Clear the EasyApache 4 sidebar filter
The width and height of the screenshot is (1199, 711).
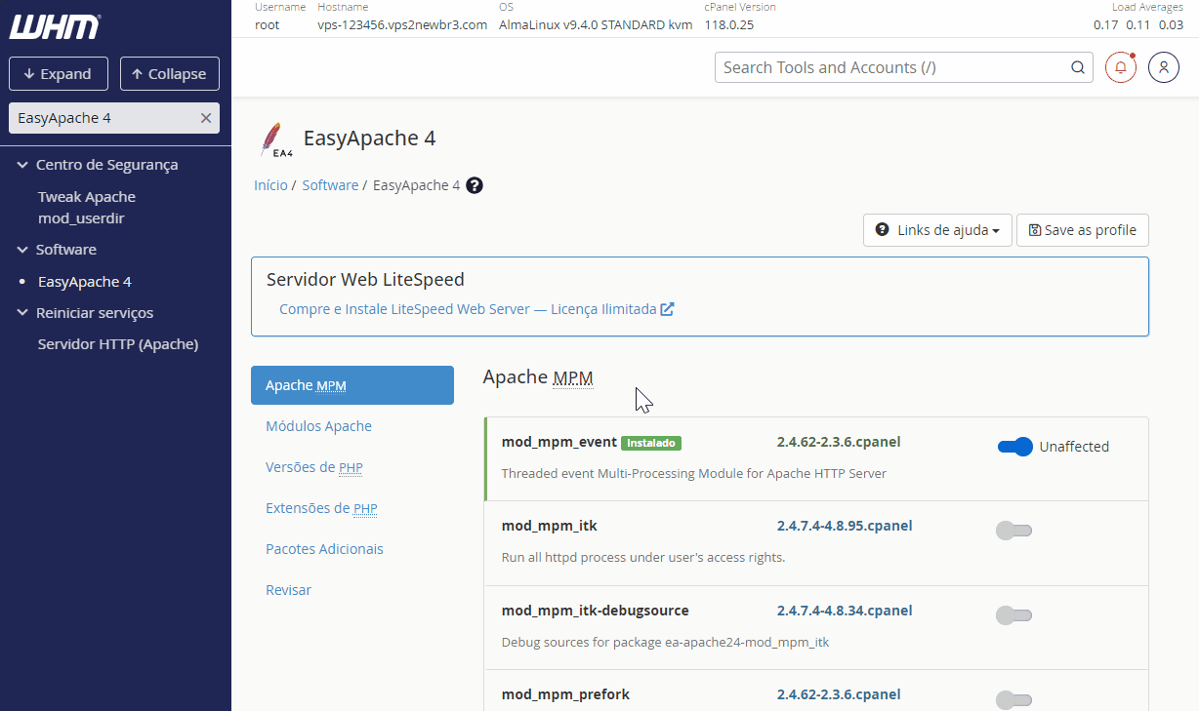(205, 118)
